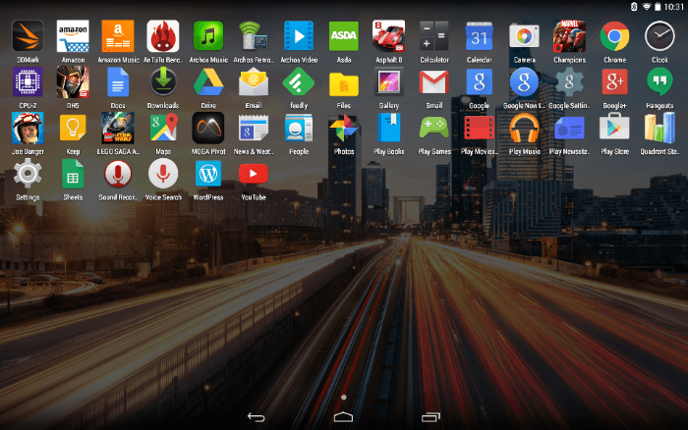Screen dimensions: 688x430
Task: Launch the DH5 game
Action: click(73, 81)
